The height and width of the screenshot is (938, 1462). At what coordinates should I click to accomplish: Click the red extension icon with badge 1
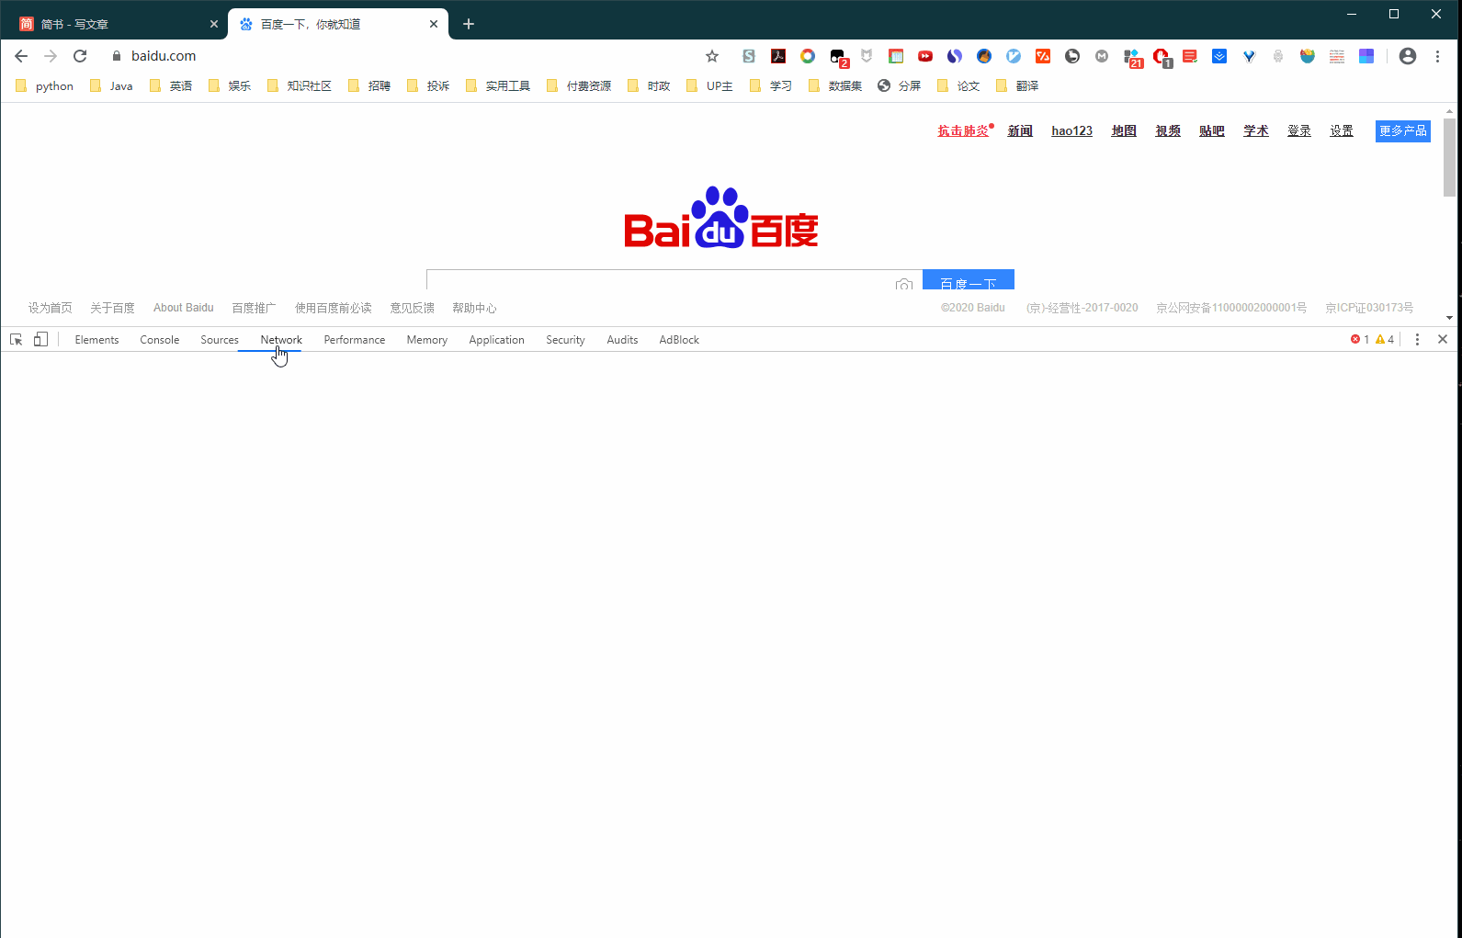[x=1162, y=58]
